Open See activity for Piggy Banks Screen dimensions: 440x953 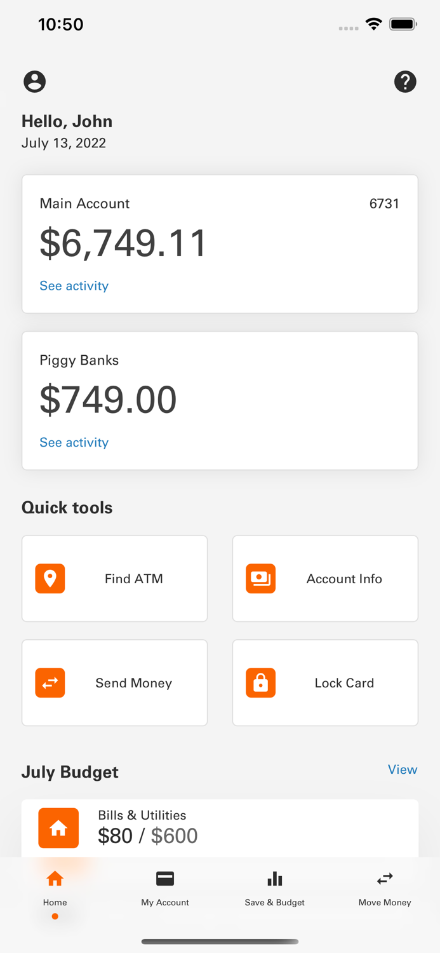coord(74,442)
